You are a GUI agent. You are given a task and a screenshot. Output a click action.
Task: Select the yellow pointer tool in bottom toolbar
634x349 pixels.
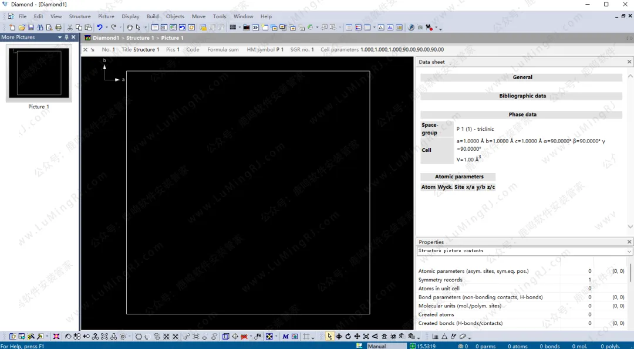329,337
